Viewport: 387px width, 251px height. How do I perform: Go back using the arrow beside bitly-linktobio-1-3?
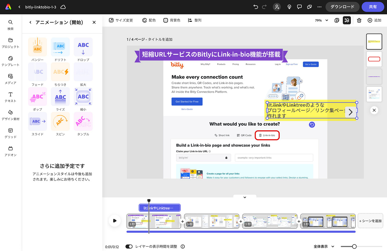(19, 7)
